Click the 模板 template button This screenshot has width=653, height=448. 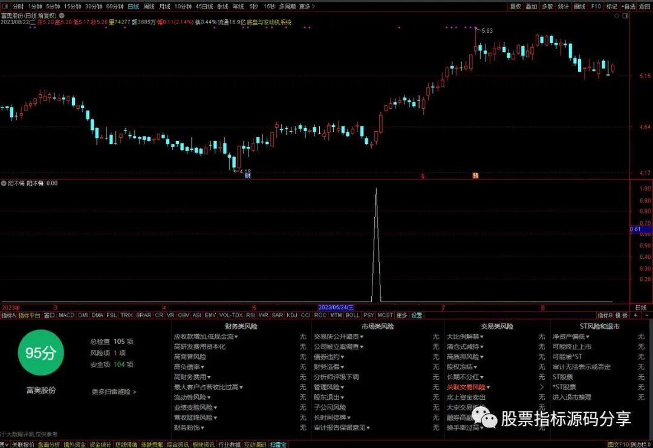click(x=622, y=315)
